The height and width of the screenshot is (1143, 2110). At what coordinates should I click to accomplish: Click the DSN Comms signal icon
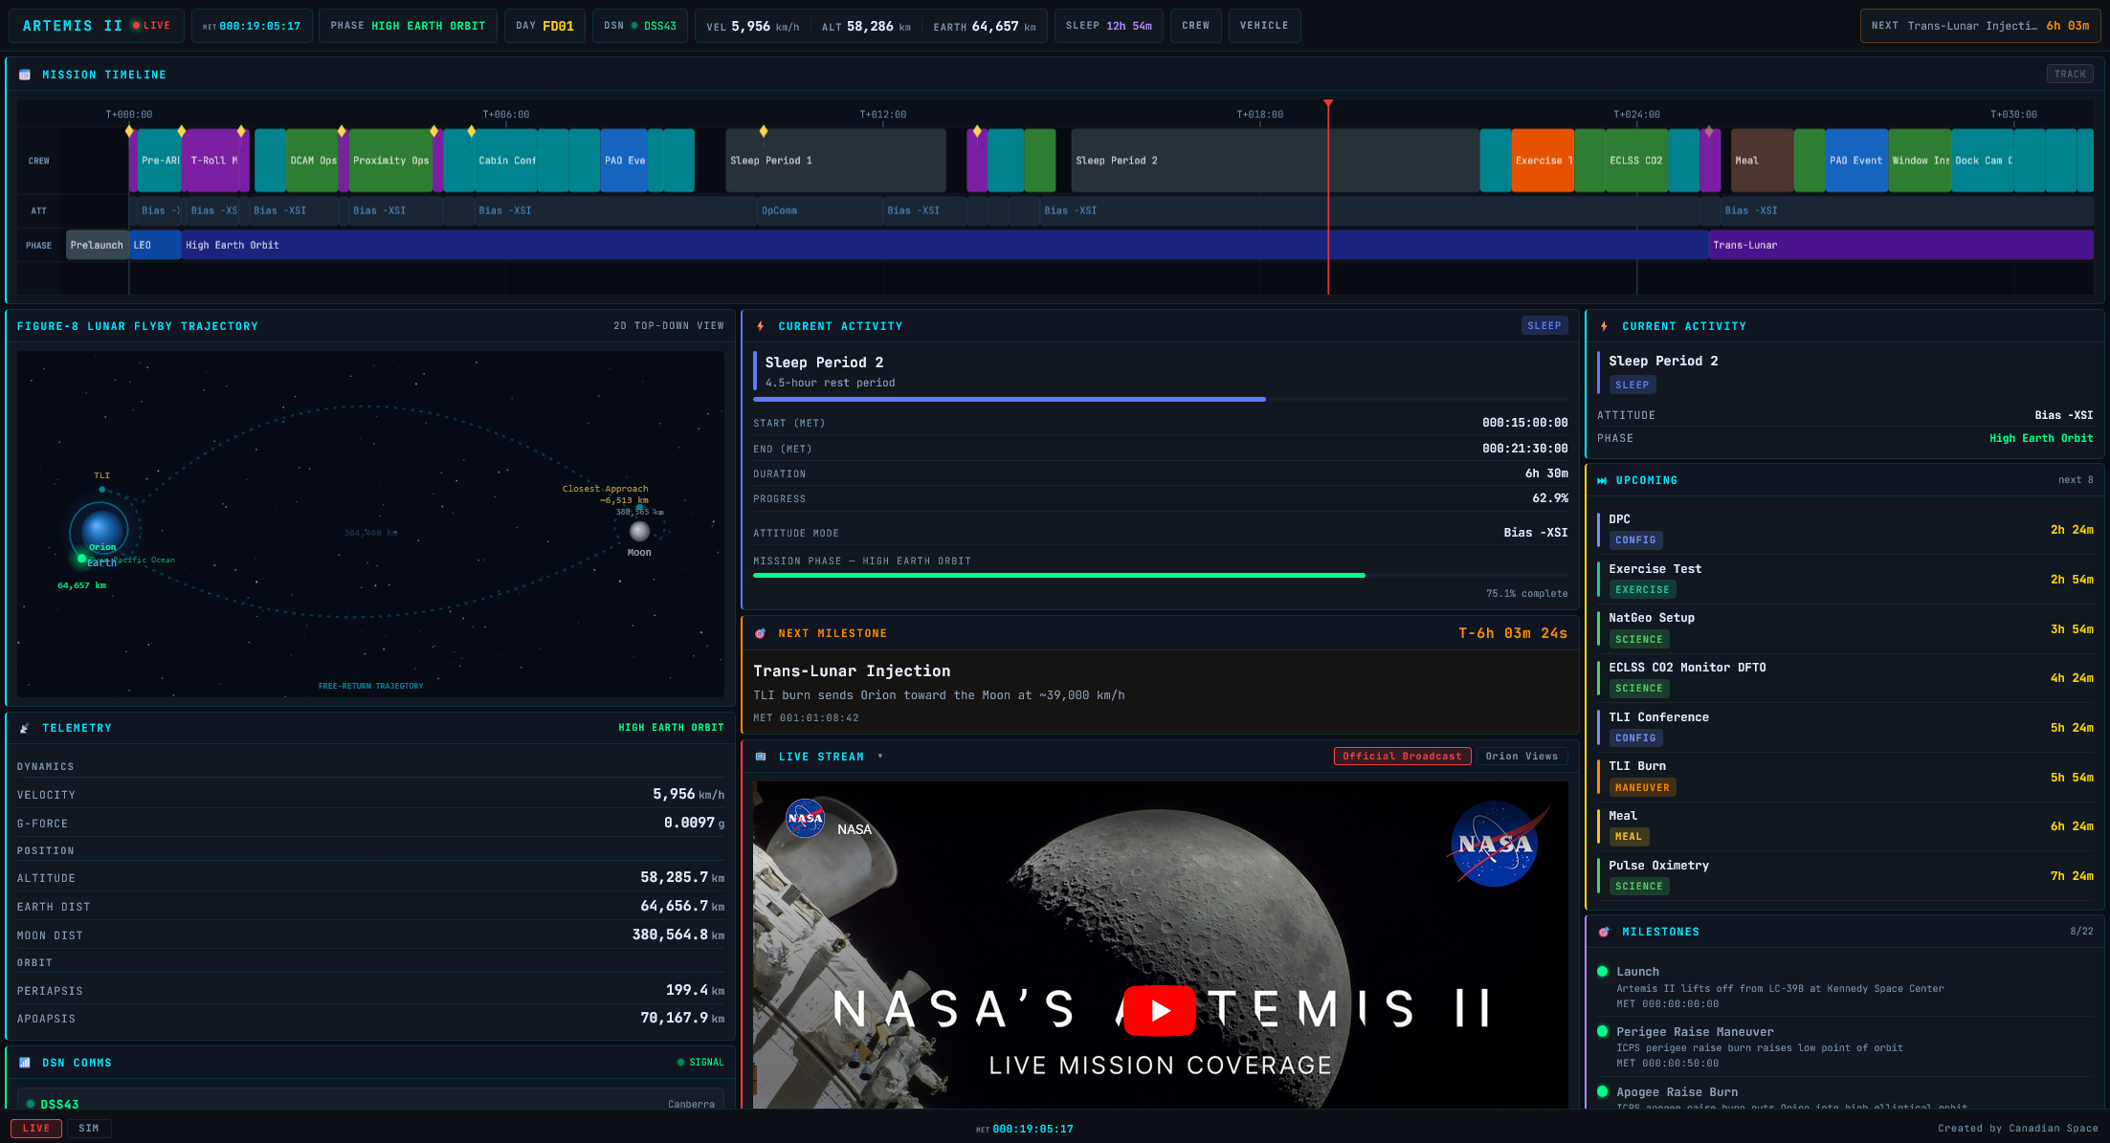pos(25,1063)
